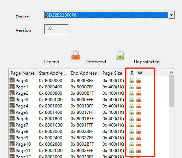Click Page9 read protection lock icon
The width and height of the screenshot is (182, 158).
131,137
